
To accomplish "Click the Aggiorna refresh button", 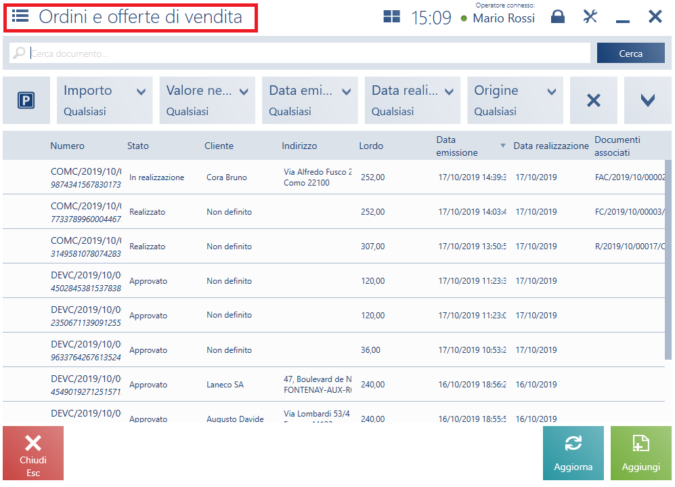I will coord(573,453).
